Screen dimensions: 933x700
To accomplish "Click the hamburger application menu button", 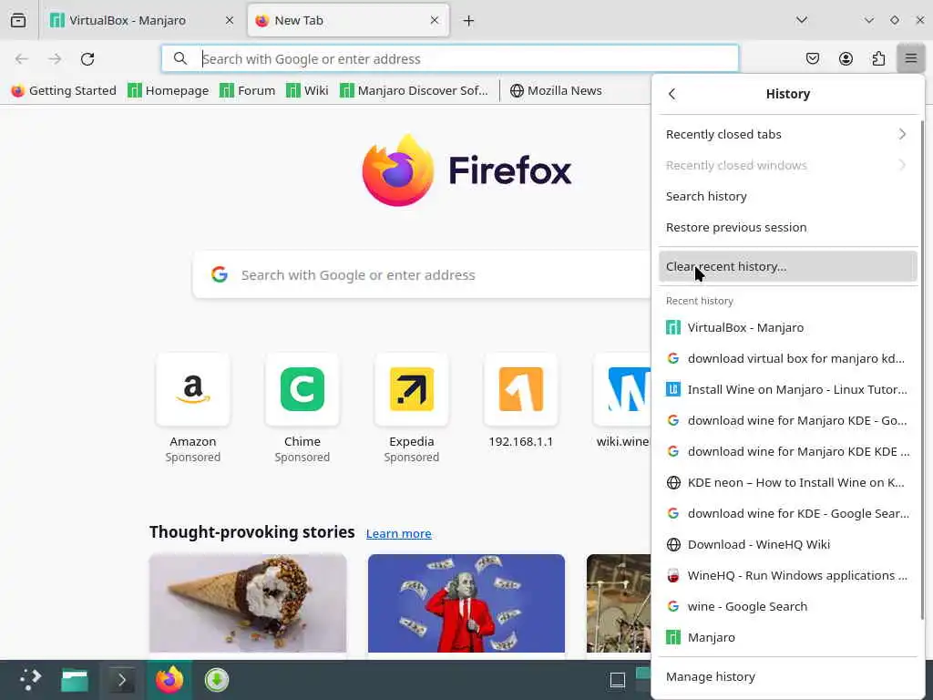I will coord(911,58).
